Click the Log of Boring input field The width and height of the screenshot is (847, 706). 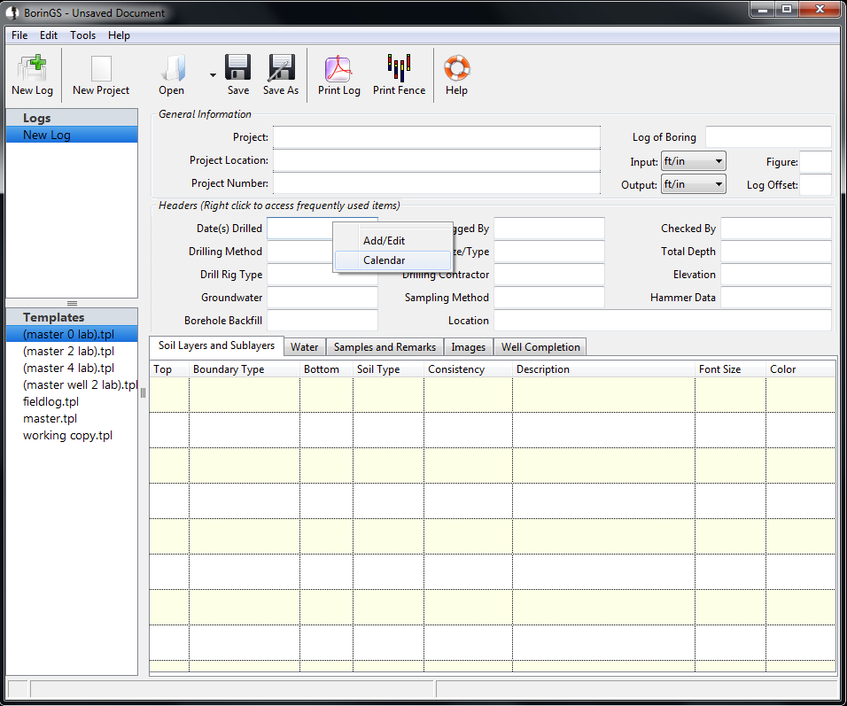768,137
